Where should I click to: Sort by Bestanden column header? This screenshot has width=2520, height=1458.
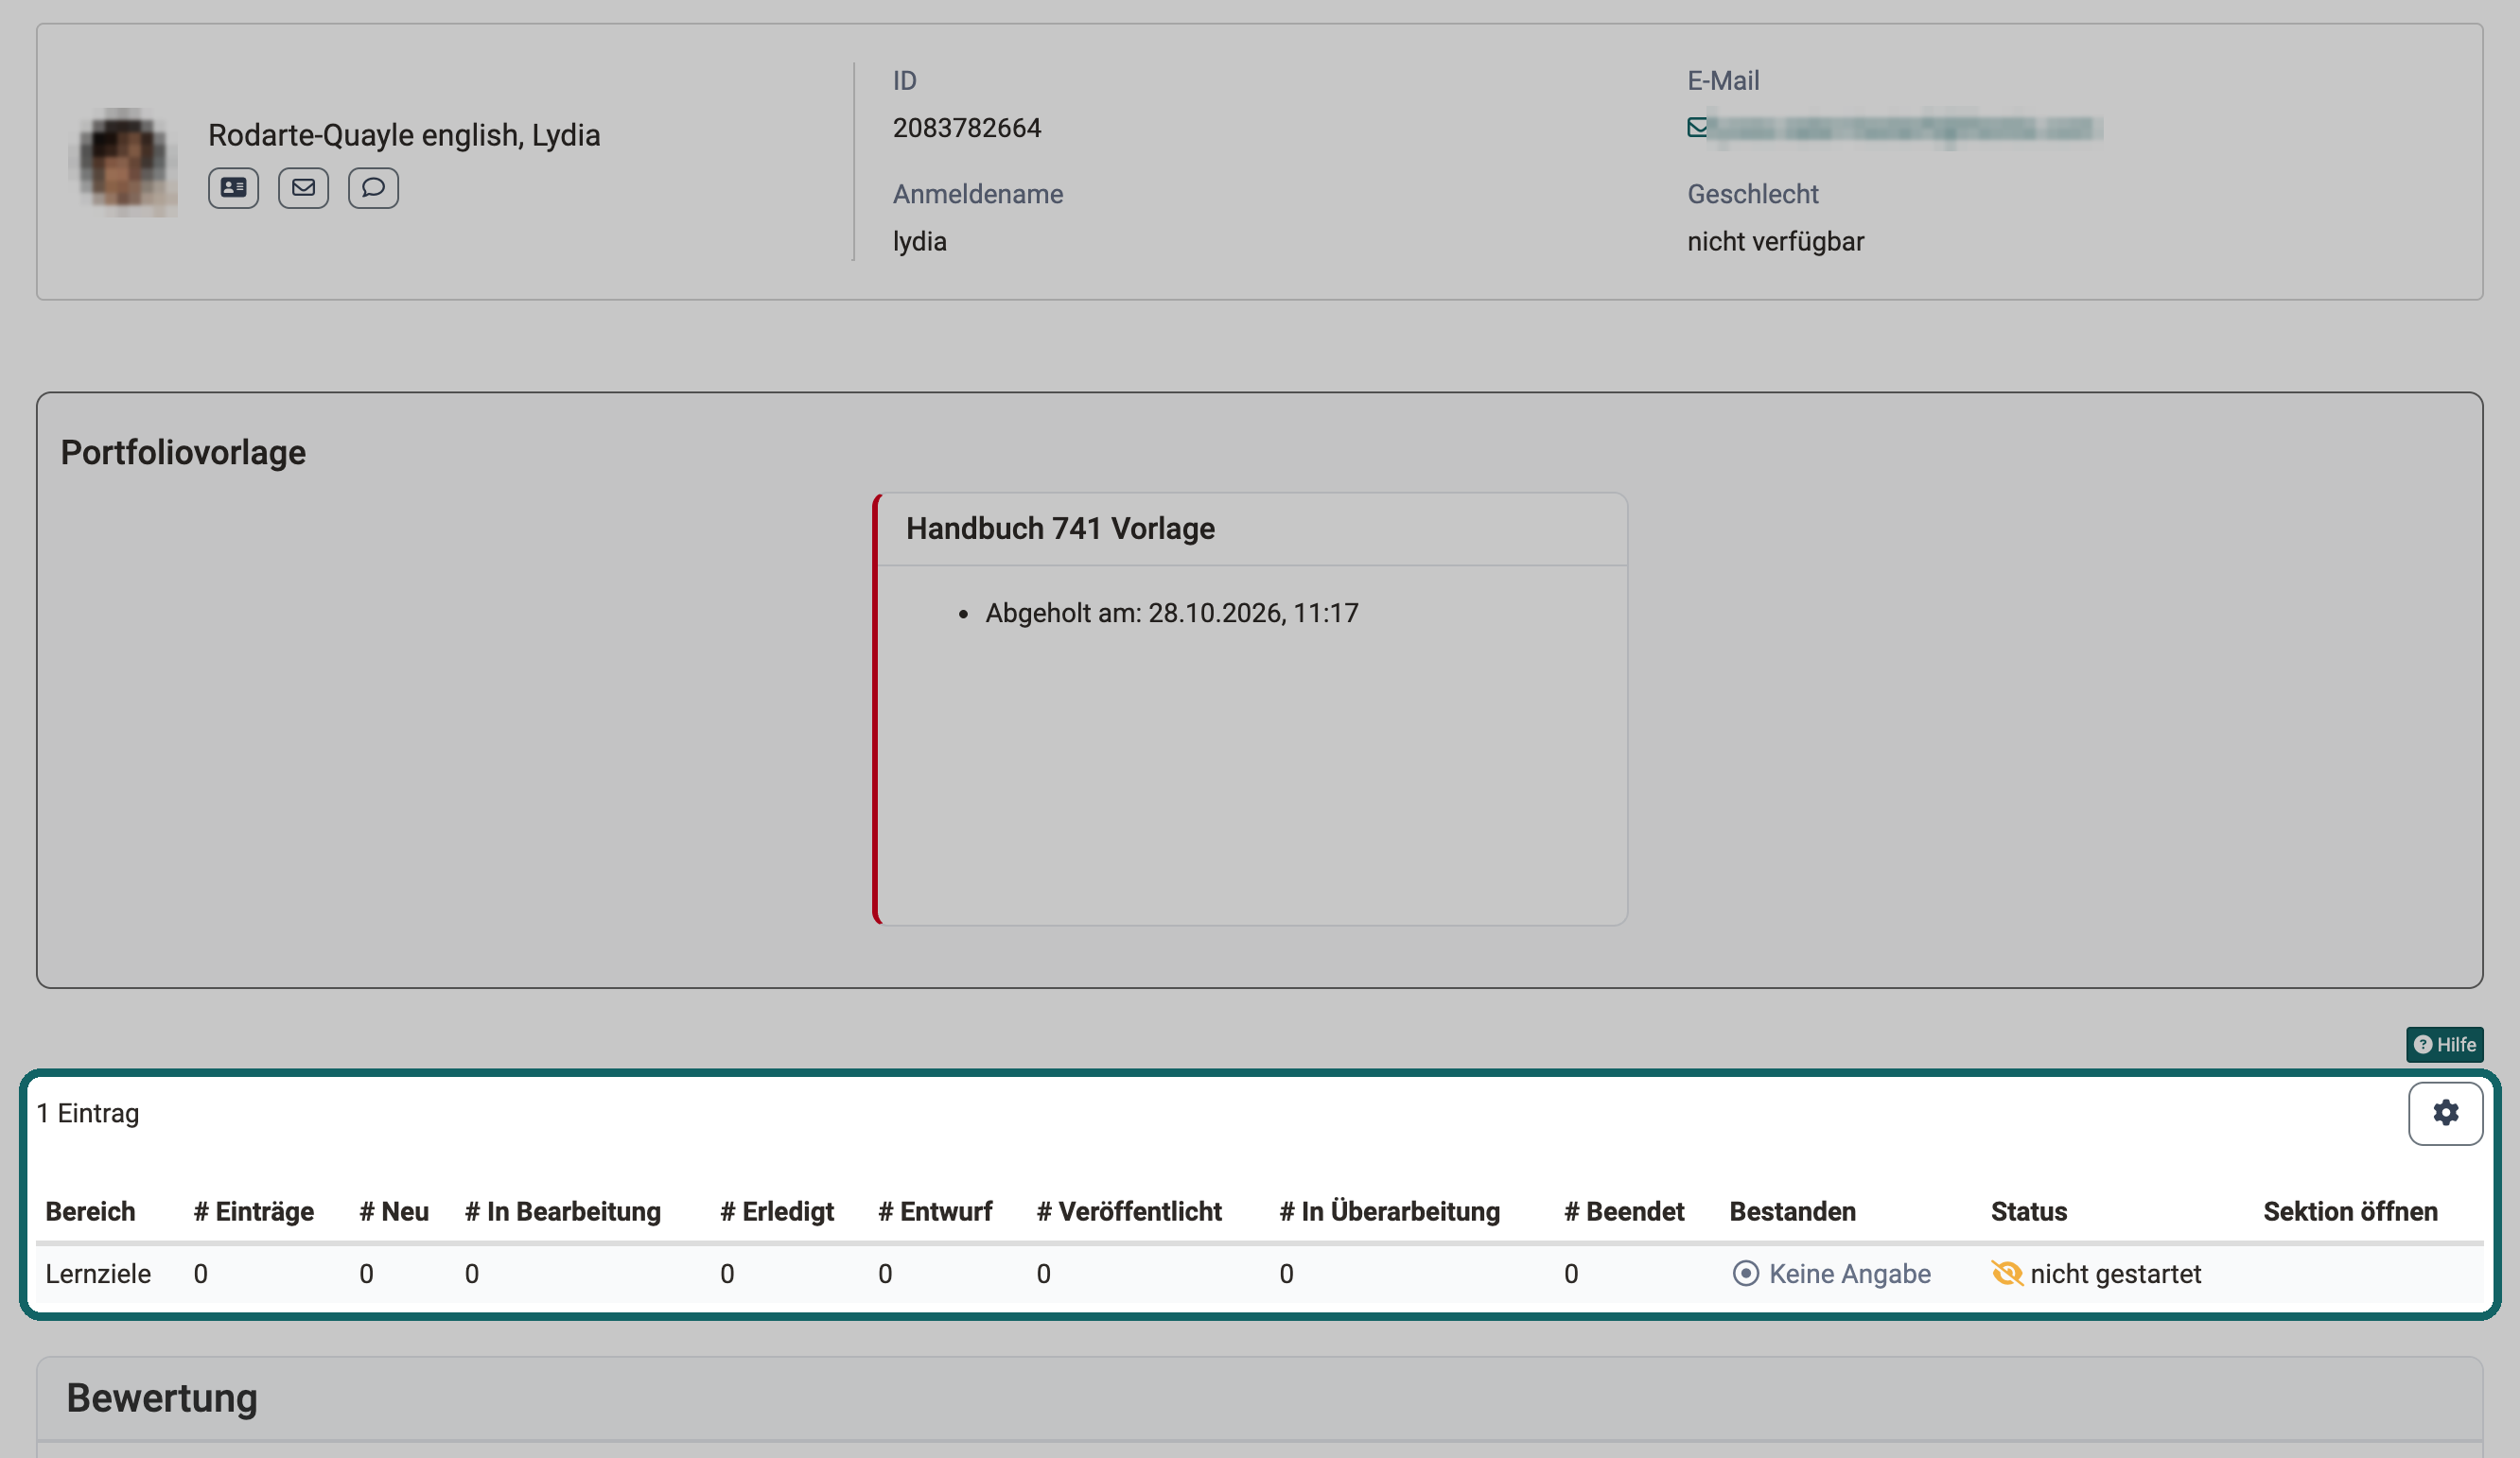point(1792,1211)
